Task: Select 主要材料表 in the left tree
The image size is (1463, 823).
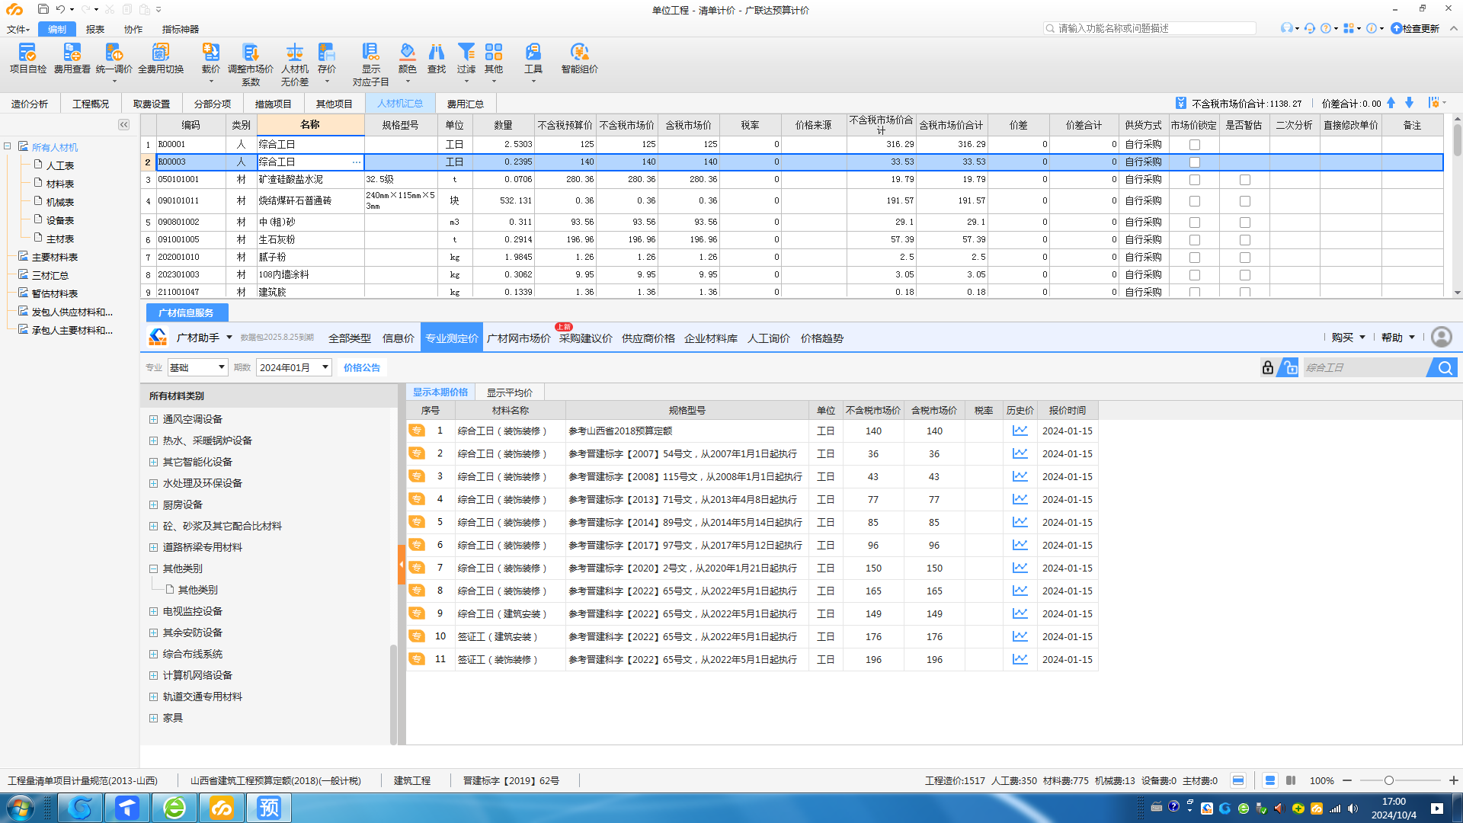Action: click(x=55, y=257)
